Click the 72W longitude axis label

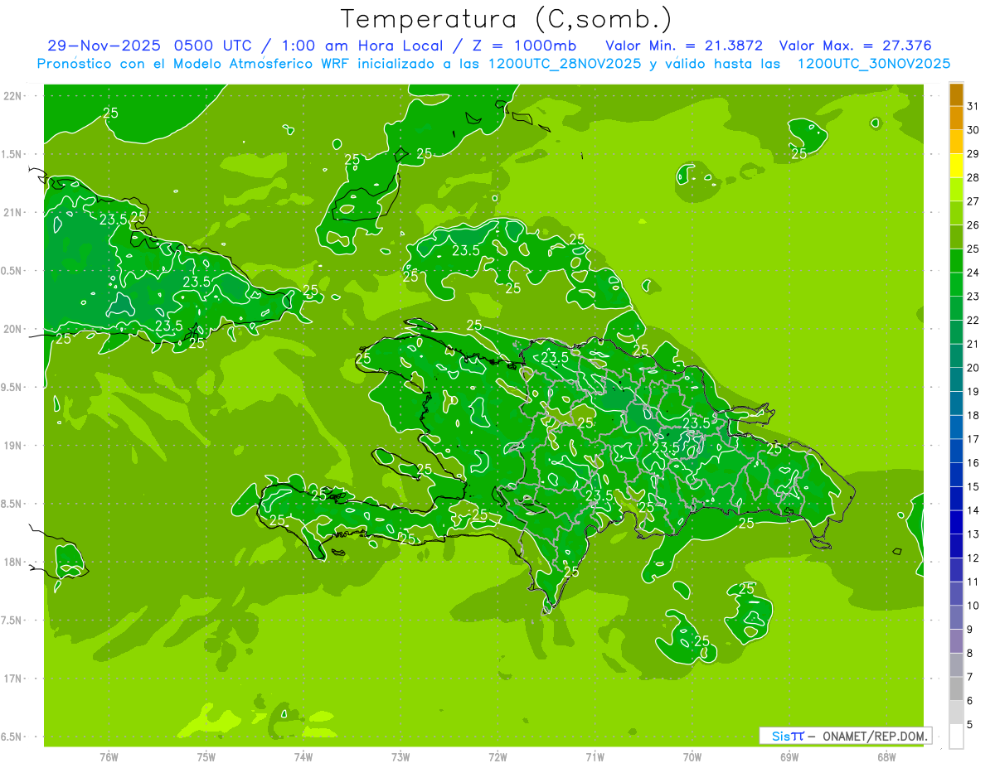pos(498,756)
